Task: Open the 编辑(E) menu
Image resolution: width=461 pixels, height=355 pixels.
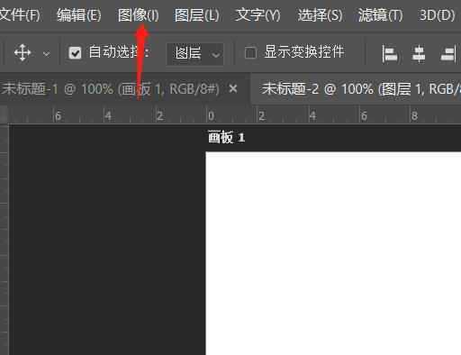Action: click(78, 15)
